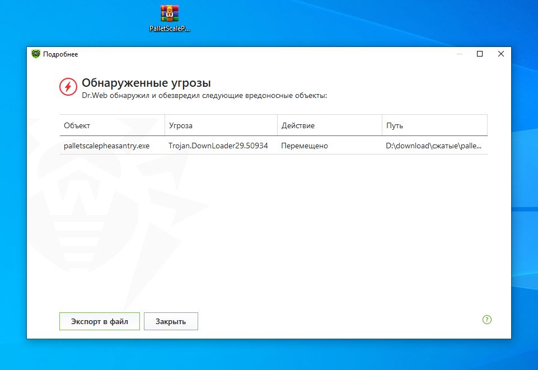538x370 pixels.
Task: Open the PalletScaleP... WinRAR archive on desktop
Action: tap(170, 18)
